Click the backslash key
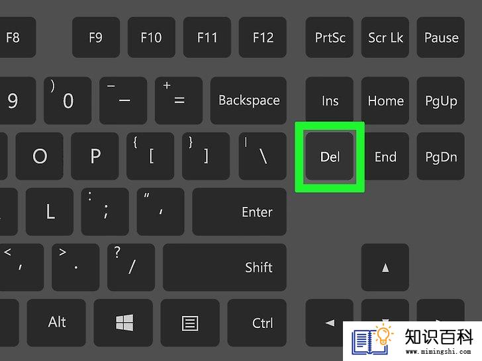 [263, 156]
